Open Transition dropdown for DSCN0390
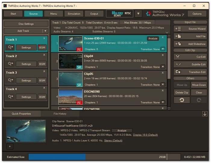This screenshot has width=211, height=163. pyautogui.click(x=163, y=102)
